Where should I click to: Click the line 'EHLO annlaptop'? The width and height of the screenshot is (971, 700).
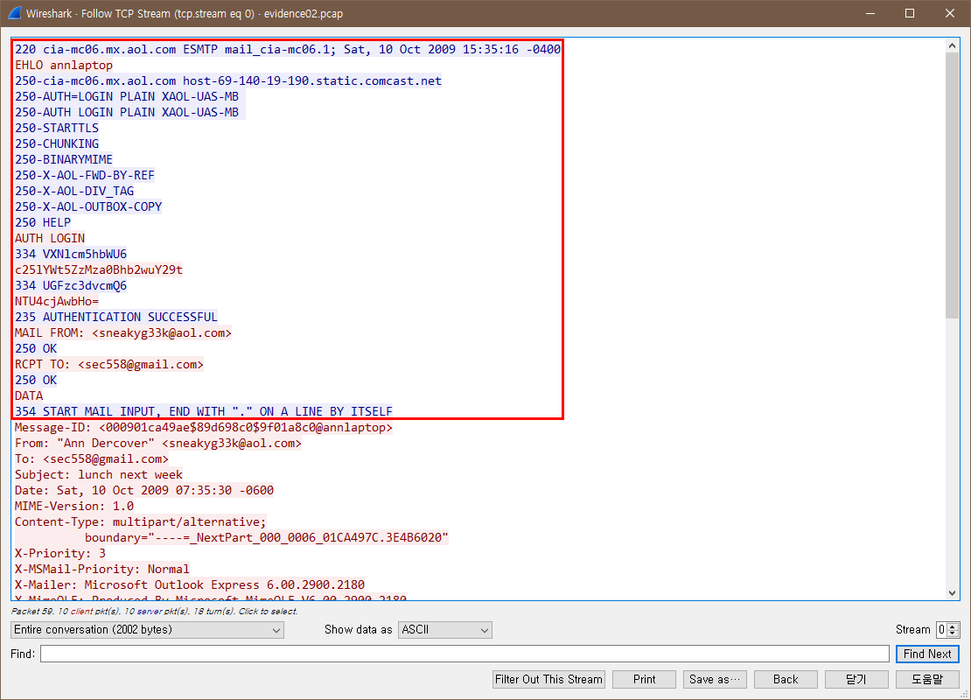coord(64,65)
